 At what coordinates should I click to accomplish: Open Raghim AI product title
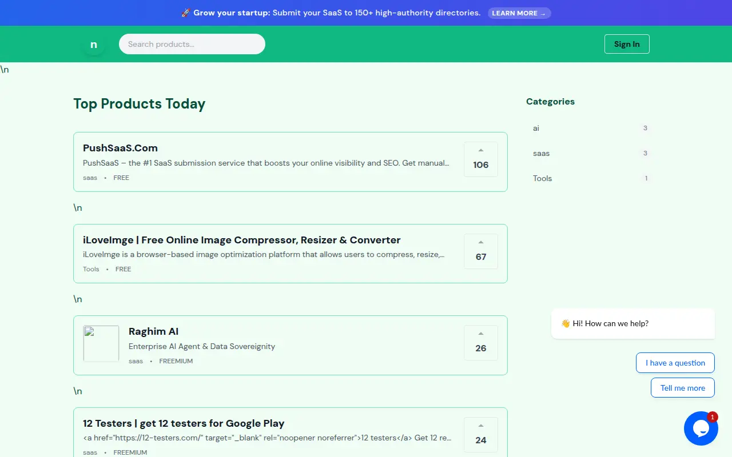point(154,331)
